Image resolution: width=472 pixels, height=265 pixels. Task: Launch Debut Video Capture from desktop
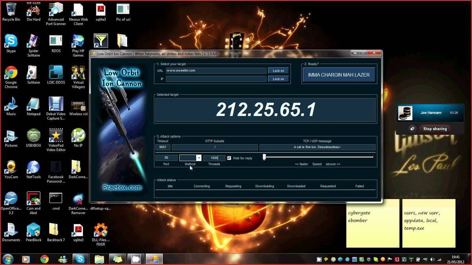coord(56,108)
